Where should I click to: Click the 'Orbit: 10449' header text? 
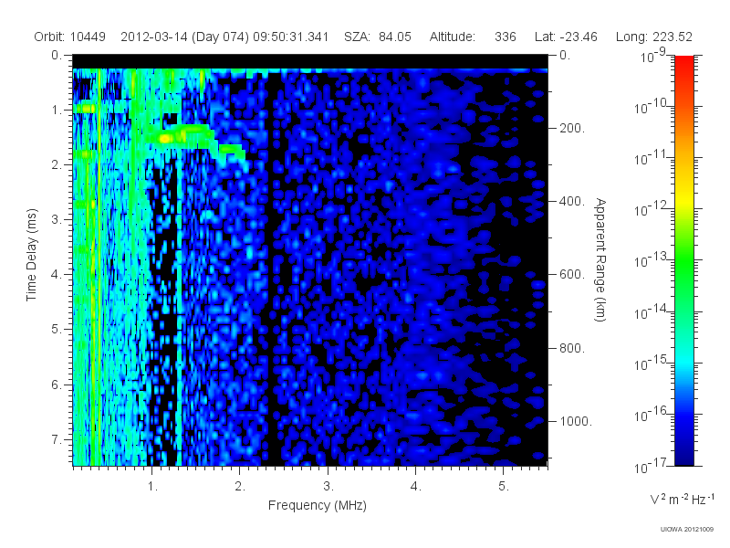[x=70, y=37]
